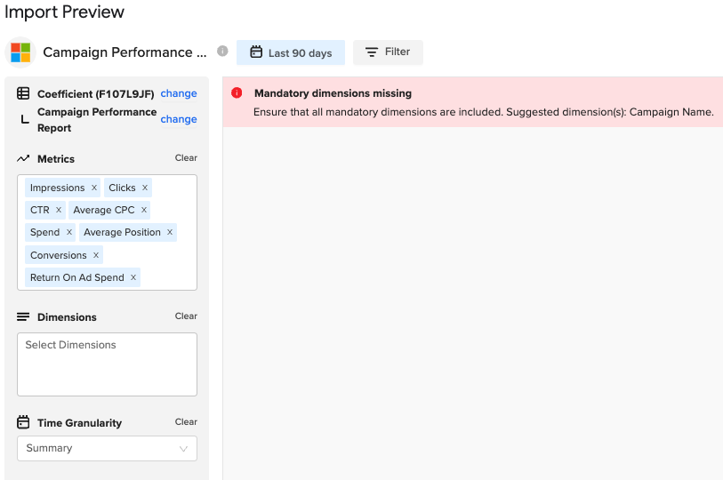
Task: Click the CTR tag text
Action: (x=40, y=210)
